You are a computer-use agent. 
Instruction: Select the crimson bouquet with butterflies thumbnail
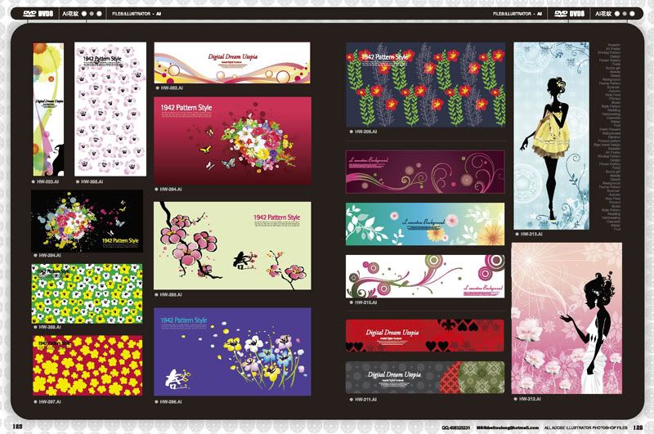[233, 141]
